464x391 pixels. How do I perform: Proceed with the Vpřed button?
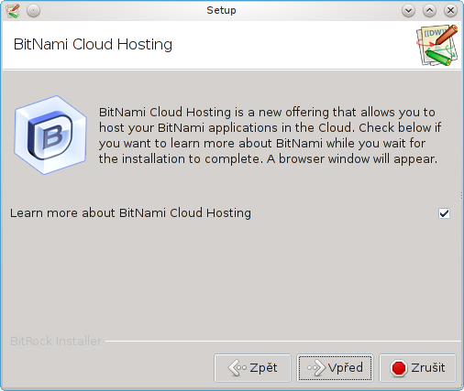pos(335,368)
